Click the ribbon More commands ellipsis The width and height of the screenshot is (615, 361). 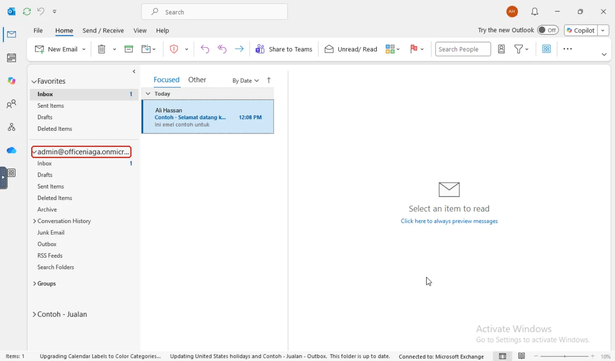tap(568, 49)
